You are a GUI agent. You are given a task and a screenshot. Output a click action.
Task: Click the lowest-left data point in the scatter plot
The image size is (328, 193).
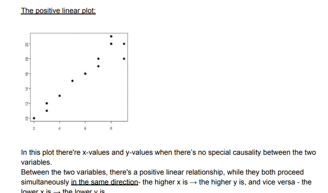click(x=34, y=118)
